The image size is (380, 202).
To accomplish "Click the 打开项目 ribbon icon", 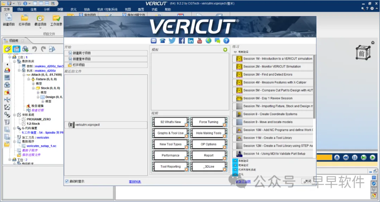I will coord(25,18).
